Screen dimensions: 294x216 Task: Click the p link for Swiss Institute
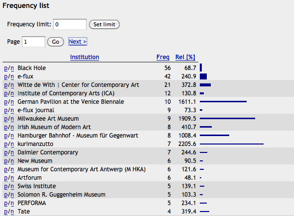(x=6, y=187)
